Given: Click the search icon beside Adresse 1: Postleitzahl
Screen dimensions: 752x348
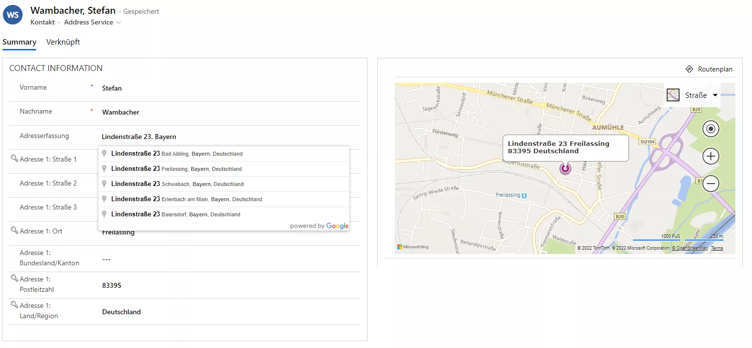Looking at the screenshot, I should 14,278.
